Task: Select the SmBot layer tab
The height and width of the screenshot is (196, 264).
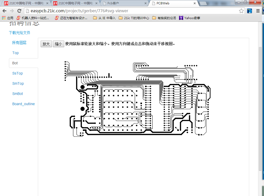Action: coord(17,94)
